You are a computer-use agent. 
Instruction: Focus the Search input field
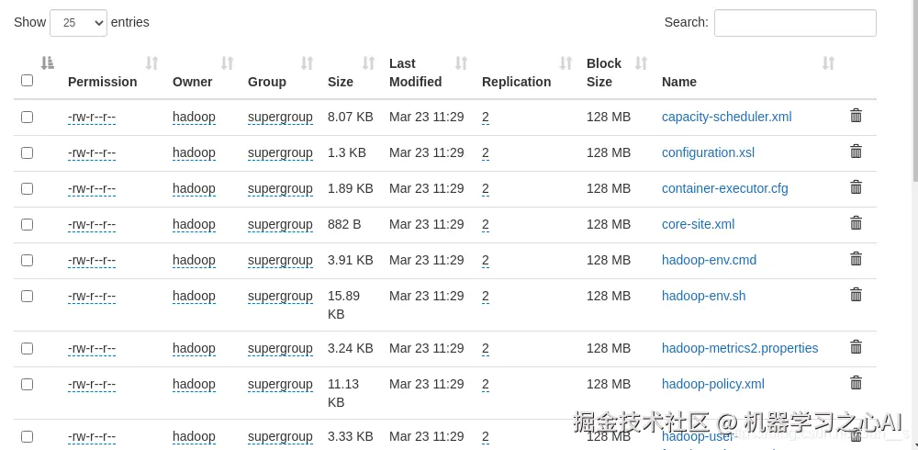pos(795,23)
